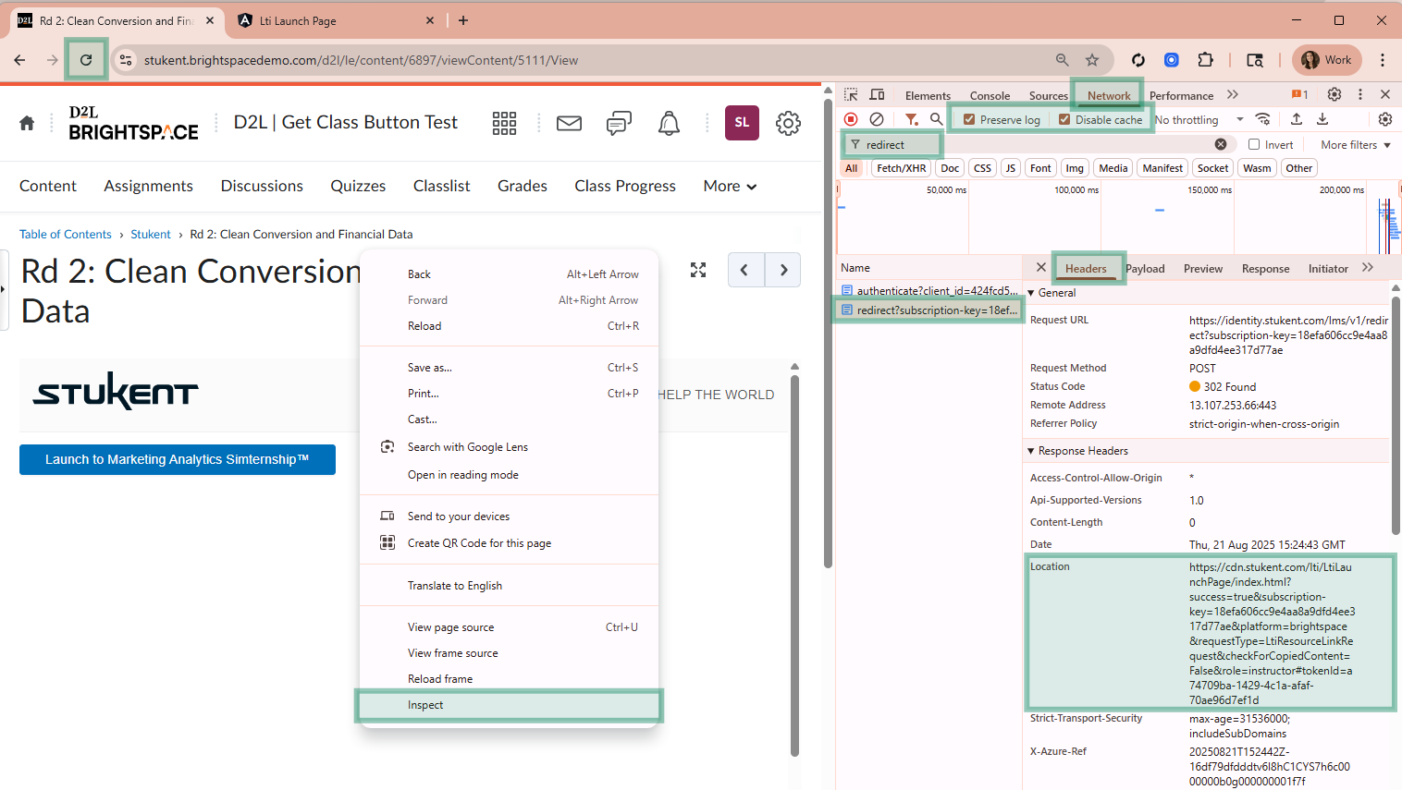Image resolution: width=1402 pixels, height=790 pixels.
Task: Click the content frame vertical scrollbar
Action: (794, 564)
